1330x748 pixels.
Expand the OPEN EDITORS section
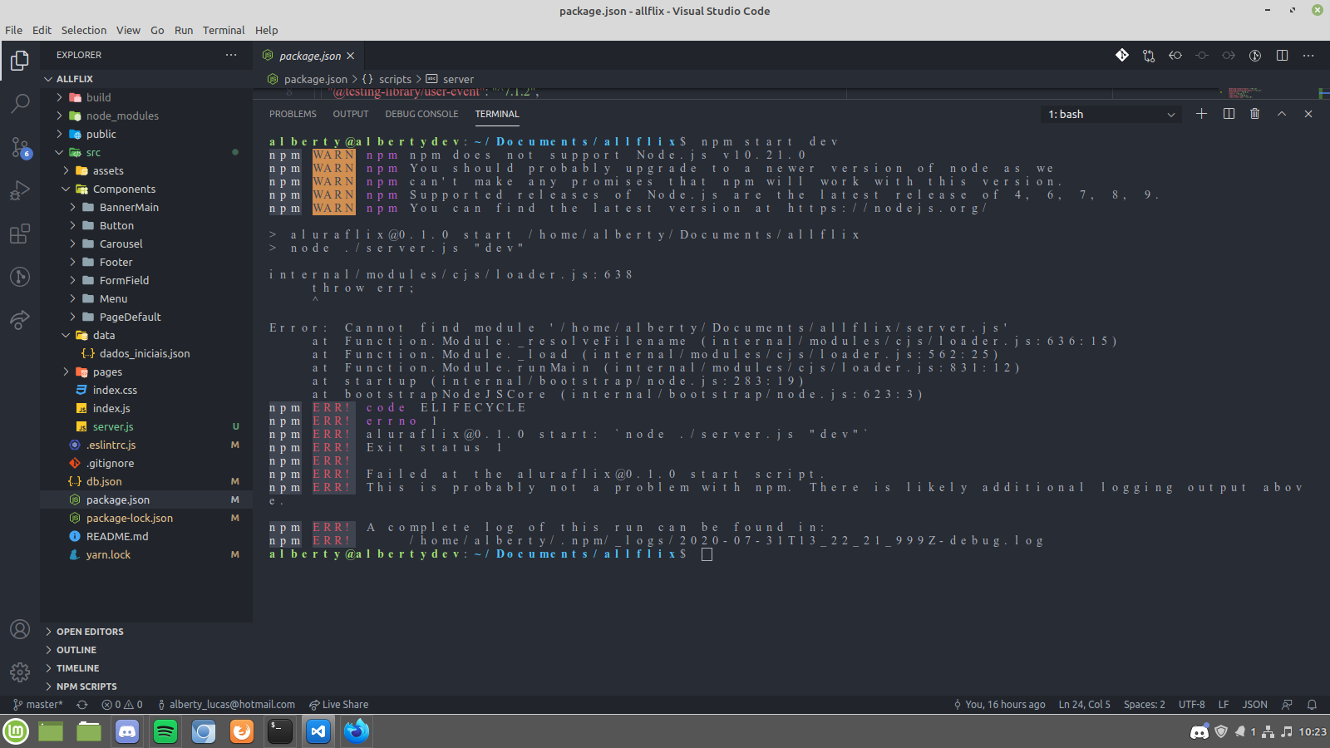click(146, 632)
